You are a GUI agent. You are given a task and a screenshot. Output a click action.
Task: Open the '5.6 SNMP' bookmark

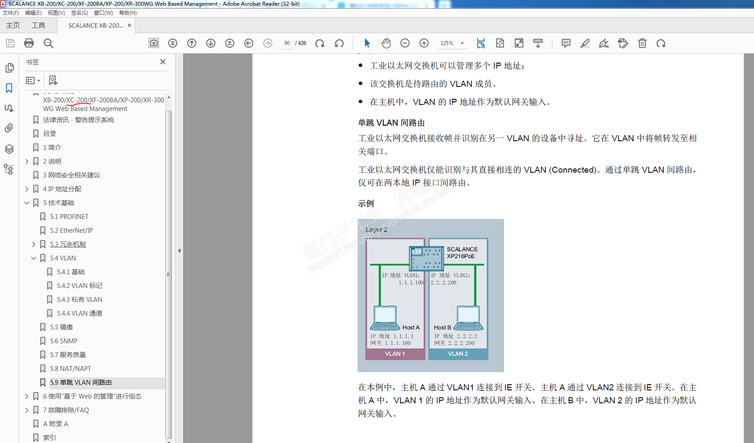pos(63,341)
